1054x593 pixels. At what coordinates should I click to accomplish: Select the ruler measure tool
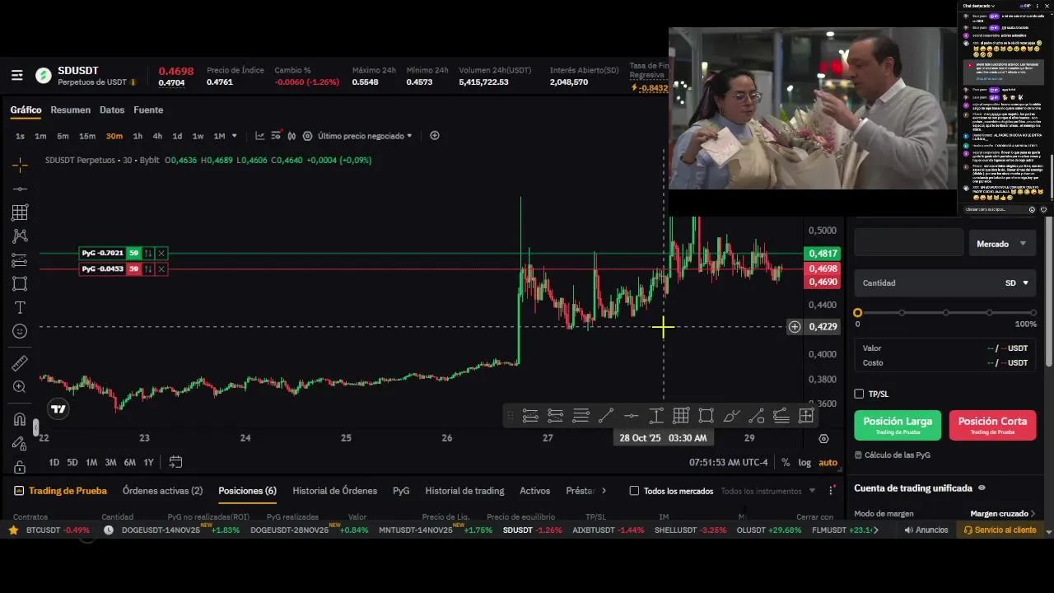pos(20,363)
